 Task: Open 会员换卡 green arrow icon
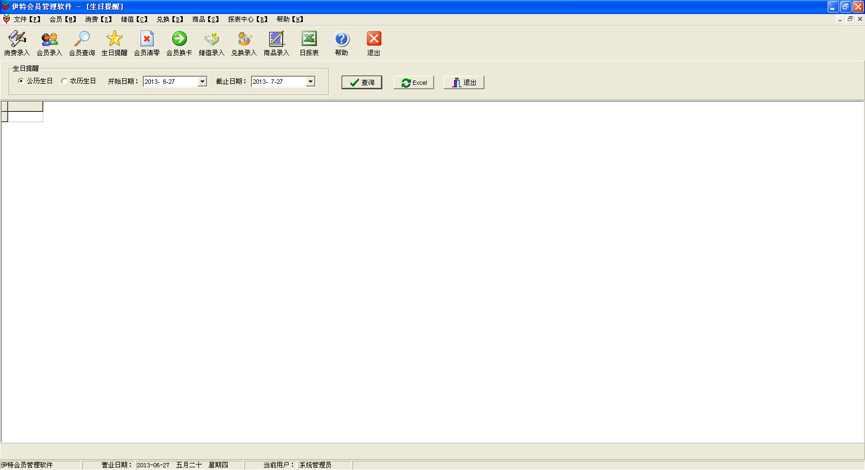(x=179, y=43)
